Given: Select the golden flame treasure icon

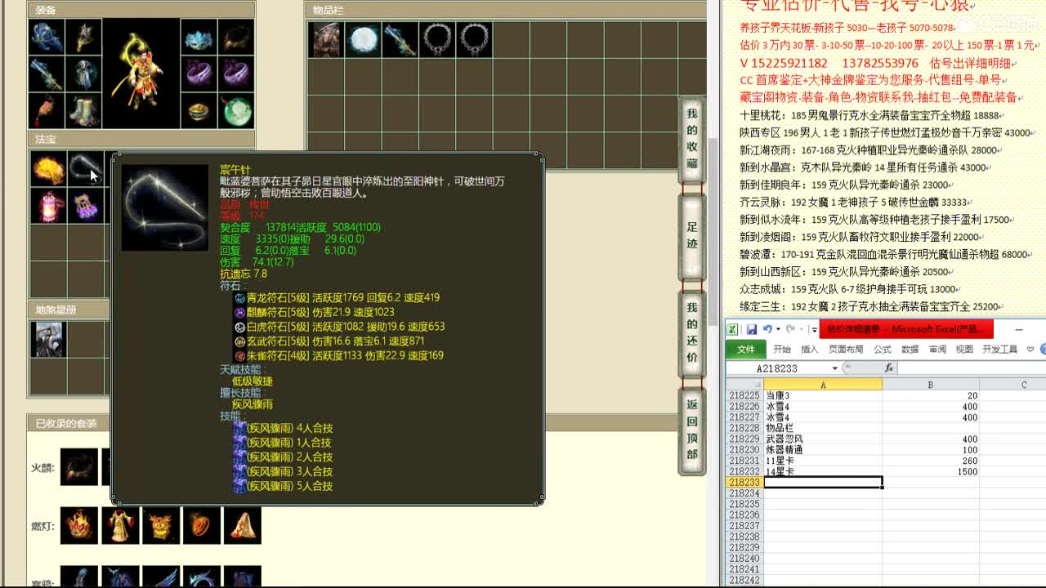Looking at the screenshot, I should 48,168.
